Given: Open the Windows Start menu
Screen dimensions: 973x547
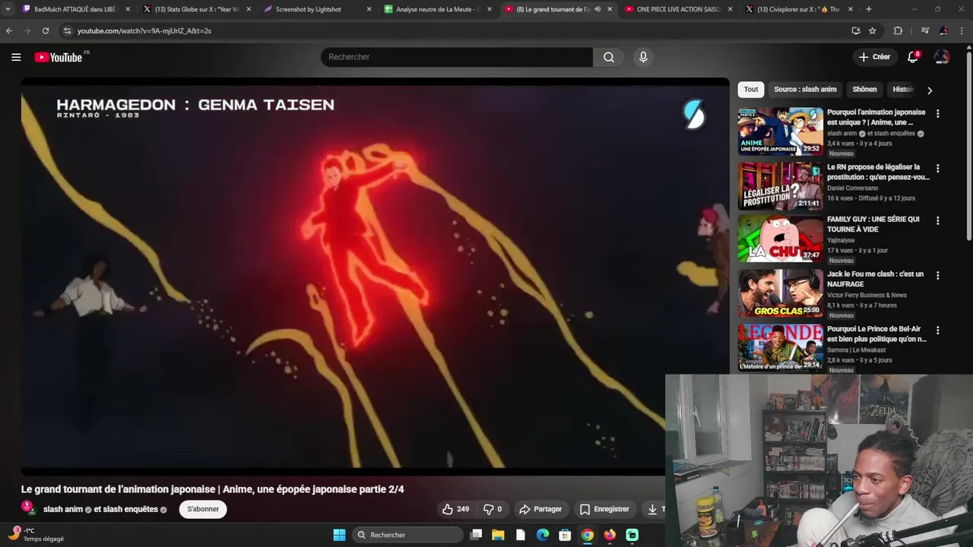Looking at the screenshot, I should pos(339,535).
